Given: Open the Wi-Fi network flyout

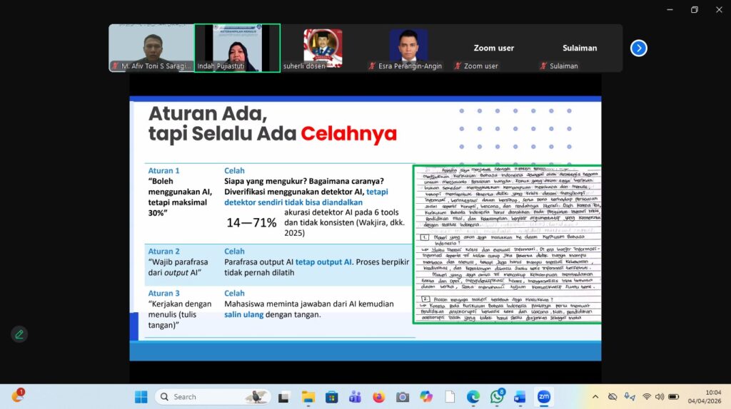Looking at the screenshot, I should tap(646, 397).
